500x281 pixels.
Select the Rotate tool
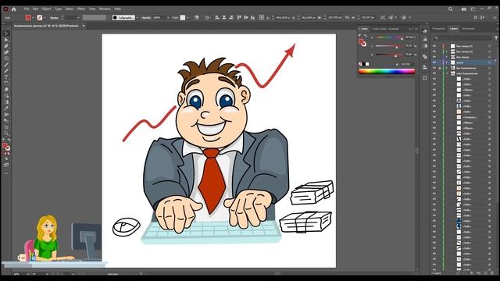(6, 84)
